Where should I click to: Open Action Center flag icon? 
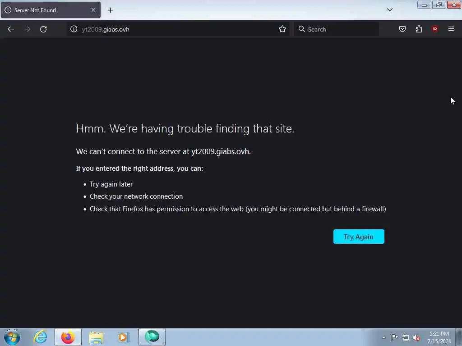click(394, 337)
